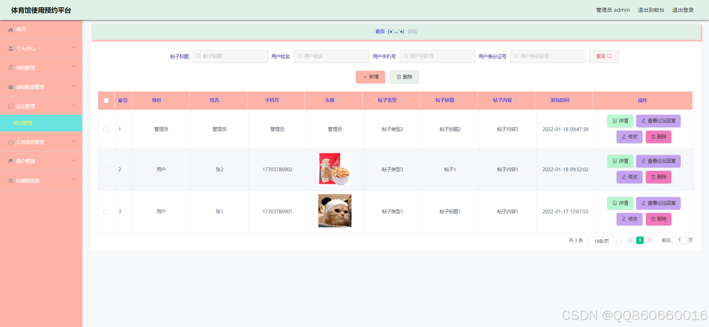Viewport: 709px width, 327px height.
Task: Click the 帖子标题 search input
Action: click(x=230, y=56)
